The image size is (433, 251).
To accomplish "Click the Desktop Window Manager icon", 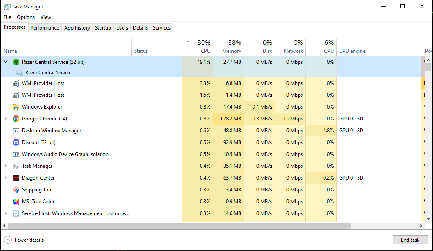I will click(x=16, y=131).
